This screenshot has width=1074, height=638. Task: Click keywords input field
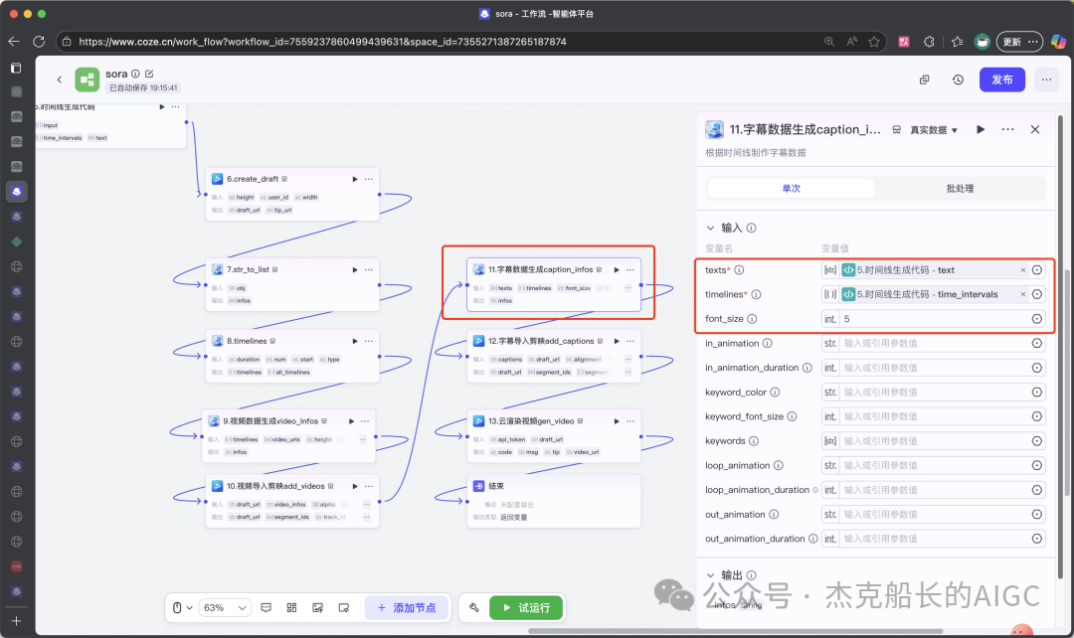click(x=934, y=441)
